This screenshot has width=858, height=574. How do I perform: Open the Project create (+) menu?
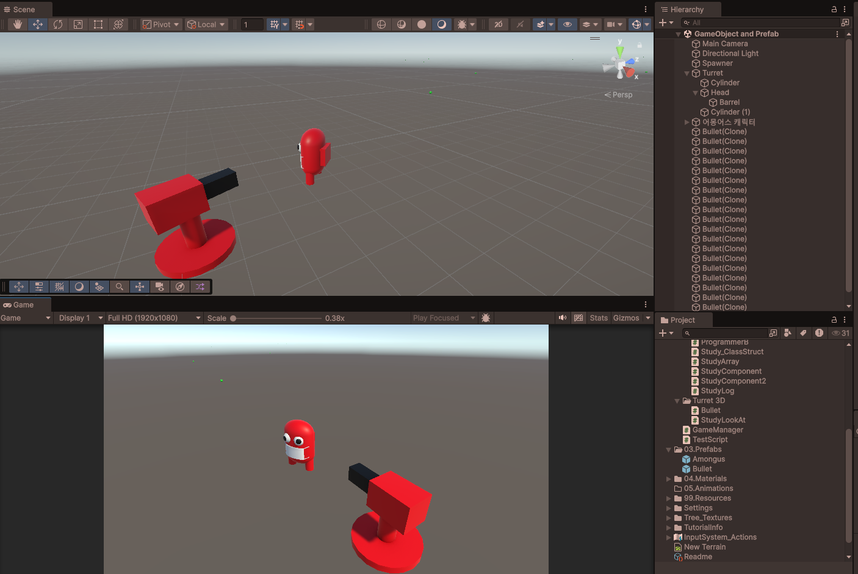coord(666,333)
